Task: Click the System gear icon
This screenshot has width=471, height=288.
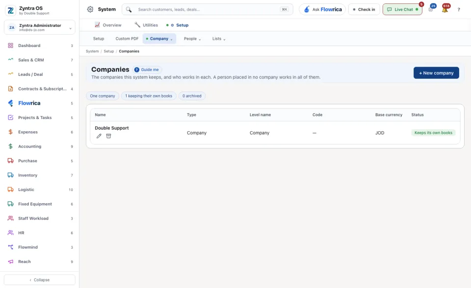Action: 90,9
